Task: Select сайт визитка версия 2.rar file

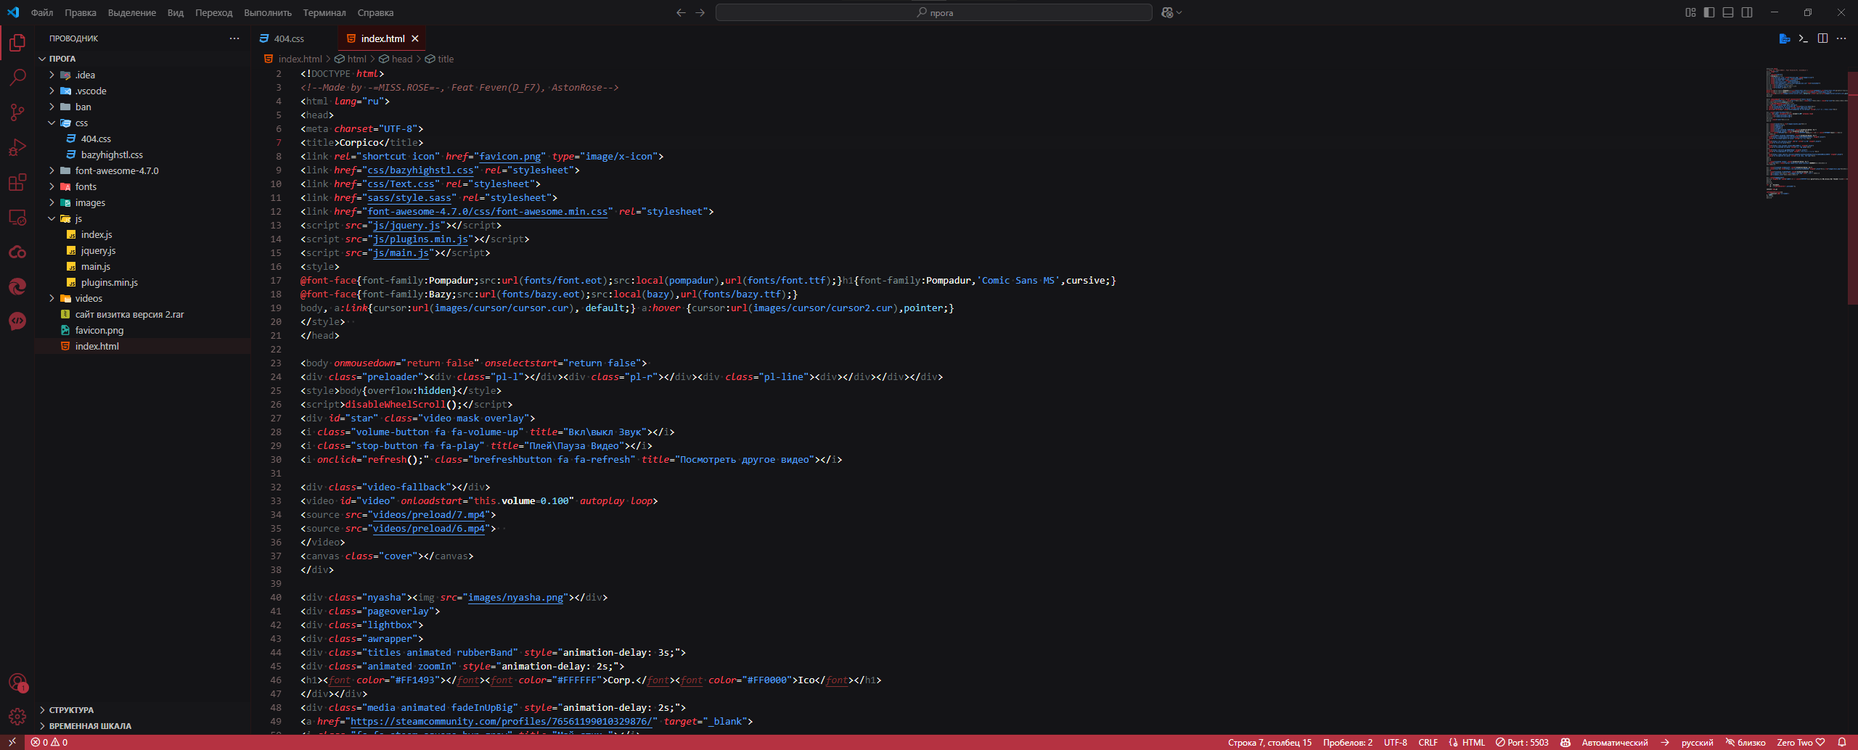Action: [x=130, y=314]
